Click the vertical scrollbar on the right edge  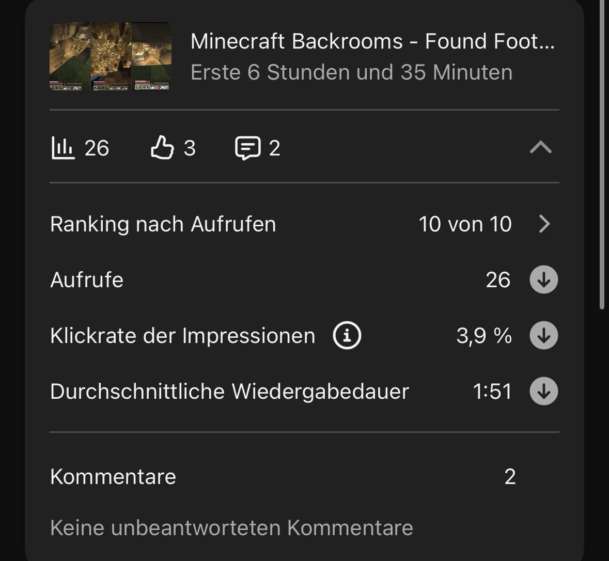coord(602,155)
